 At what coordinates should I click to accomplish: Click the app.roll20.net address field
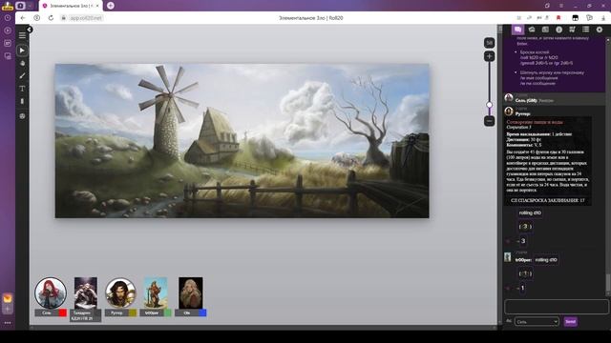click(86, 18)
